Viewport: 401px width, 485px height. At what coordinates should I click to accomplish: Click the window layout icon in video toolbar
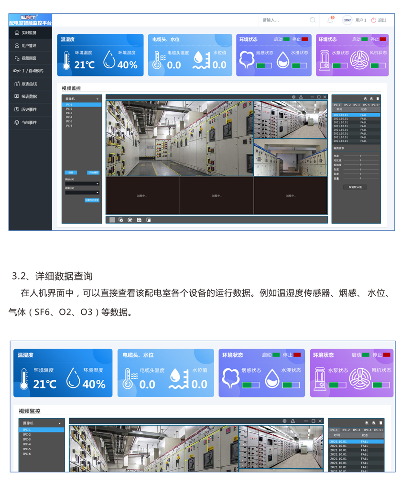[x=149, y=220]
